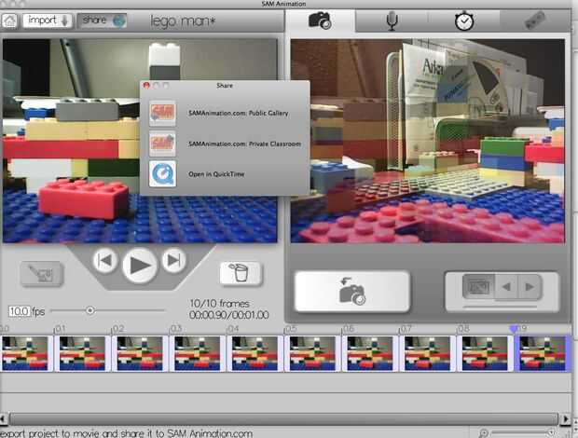Select frame thumbnail at 0.4
The image size is (578, 438).
pyautogui.click(x=255, y=353)
